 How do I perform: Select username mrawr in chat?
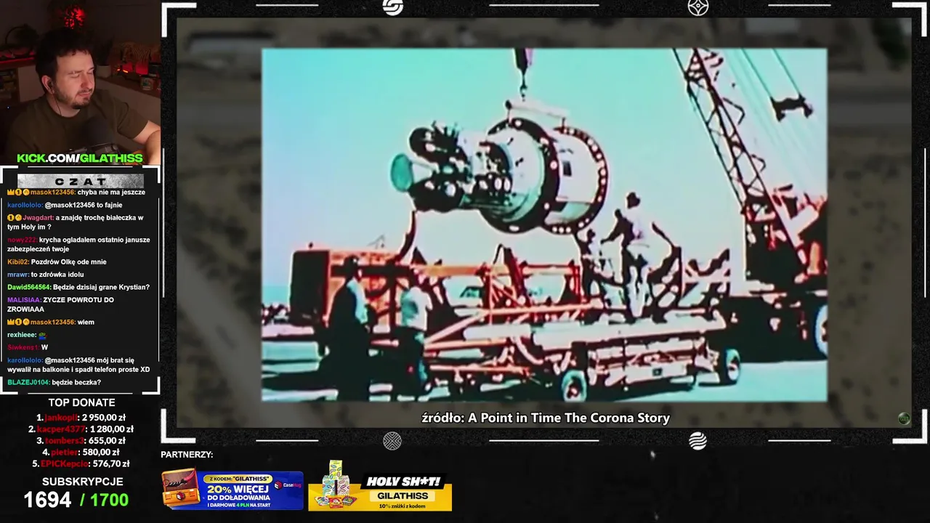(17, 275)
